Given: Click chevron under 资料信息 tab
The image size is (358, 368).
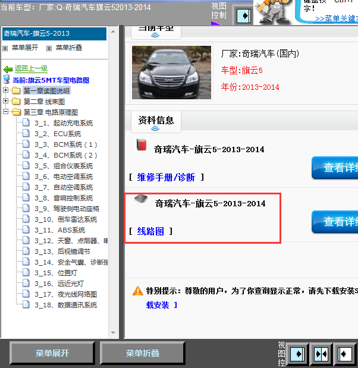Looking at the screenshot, I should pyautogui.click(x=155, y=128).
